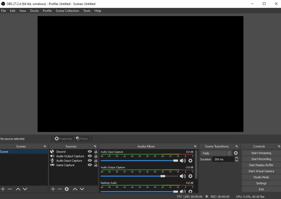281x199 pixels.
Task: Hide the Audio Output Capture source eye
Action: point(90,156)
